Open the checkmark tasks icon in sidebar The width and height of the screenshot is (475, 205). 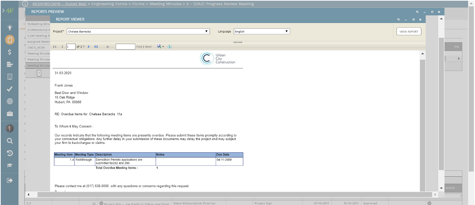pyautogui.click(x=10, y=89)
